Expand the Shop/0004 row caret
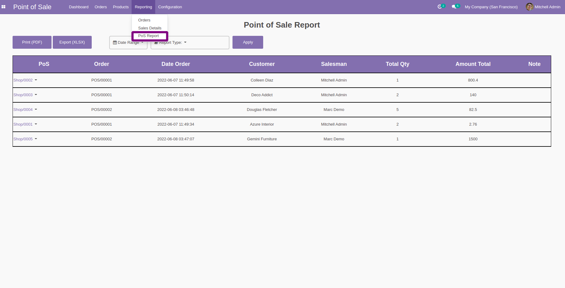The image size is (565, 288). pos(36,109)
